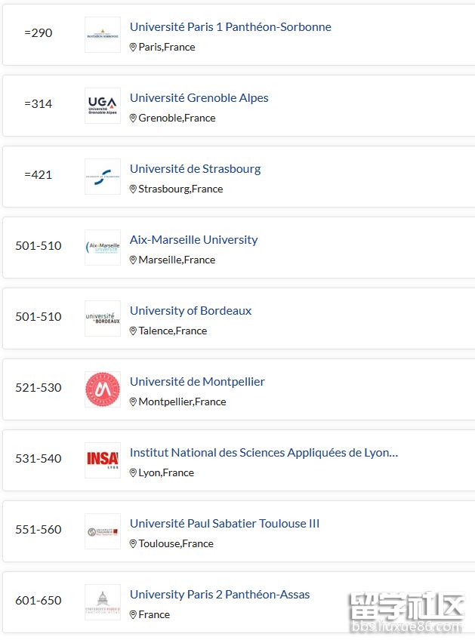Click the Paul Sabatier Toulouse logo

103,531
